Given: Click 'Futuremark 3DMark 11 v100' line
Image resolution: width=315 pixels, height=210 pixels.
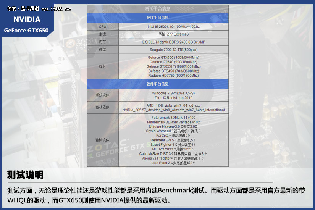Looking at the screenshot, I should click(x=174, y=118).
